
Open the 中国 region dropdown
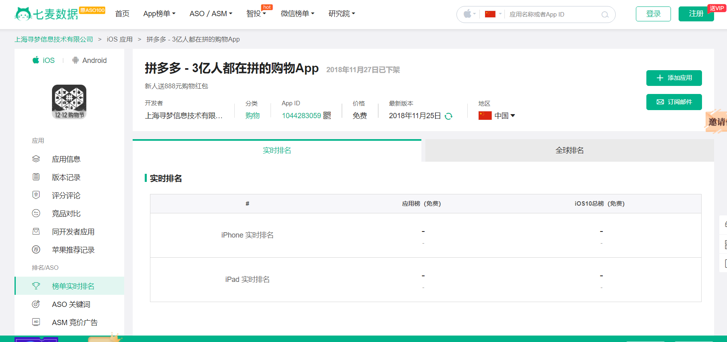point(504,116)
